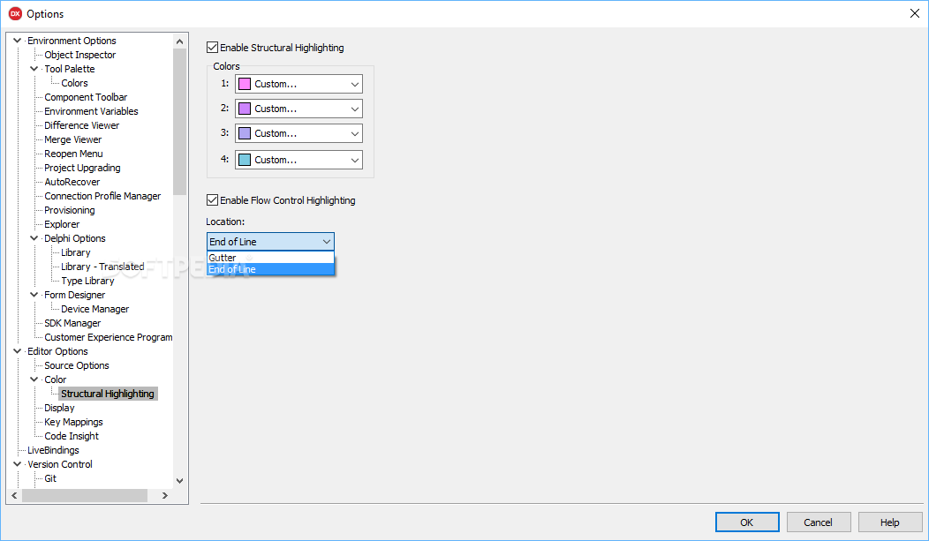Click the DX application icon

click(x=15, y=13)
